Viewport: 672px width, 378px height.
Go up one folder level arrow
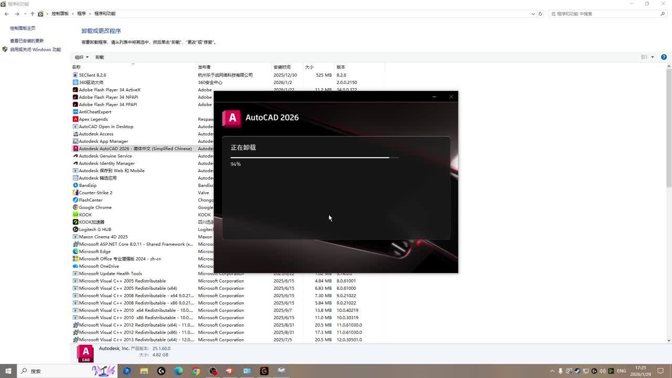32,14
